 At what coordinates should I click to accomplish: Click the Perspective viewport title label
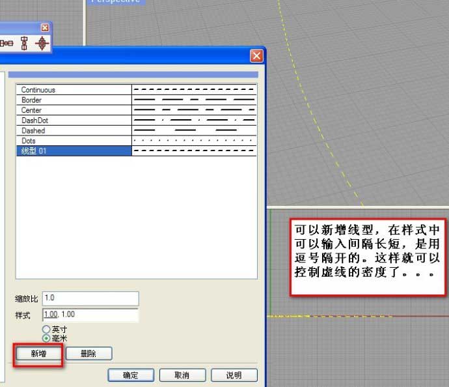click(116, 1)
